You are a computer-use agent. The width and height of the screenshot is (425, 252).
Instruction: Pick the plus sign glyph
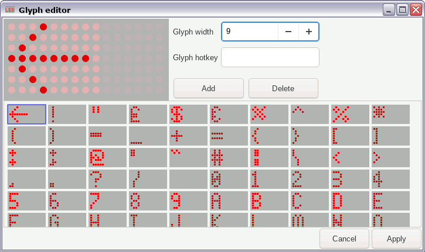tap(188, 136)
